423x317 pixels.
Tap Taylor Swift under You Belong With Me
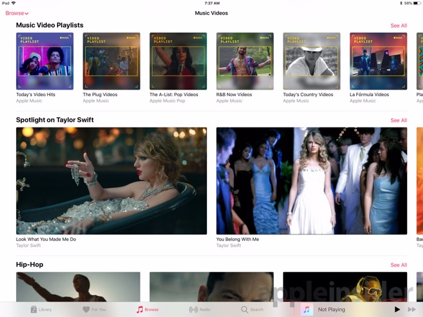pyautogui.click(x=229, y=245)
